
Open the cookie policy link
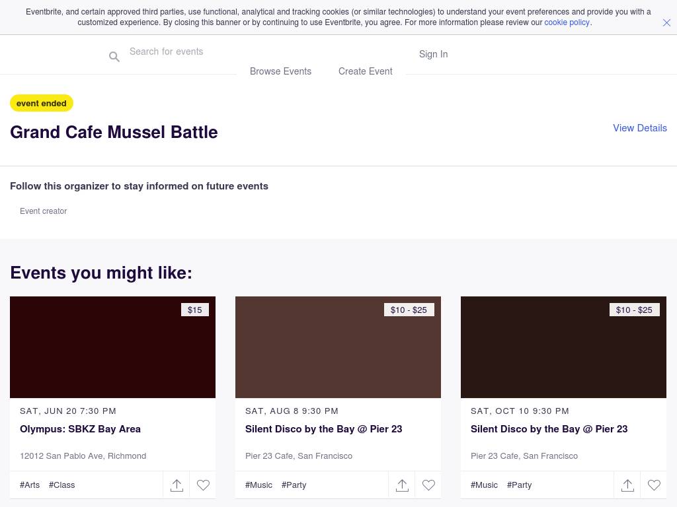click(x=567, y=22)
